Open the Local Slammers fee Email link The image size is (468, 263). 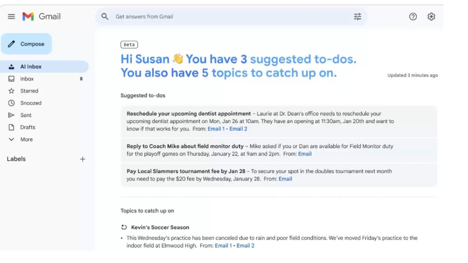285,179
